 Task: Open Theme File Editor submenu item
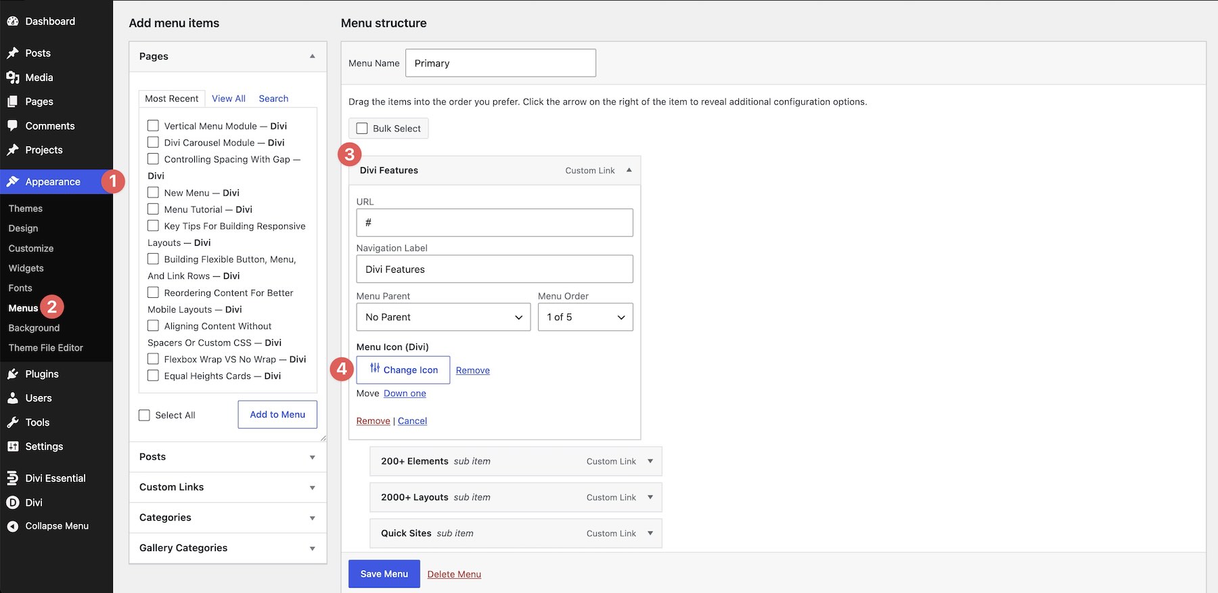coord(46,347)
